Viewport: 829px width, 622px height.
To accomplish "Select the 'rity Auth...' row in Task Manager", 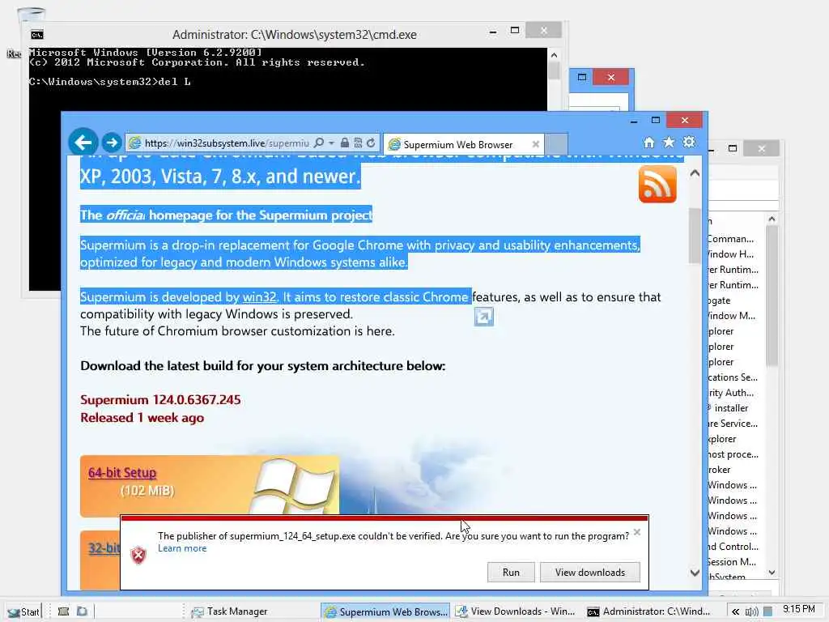I will [735, 393].
